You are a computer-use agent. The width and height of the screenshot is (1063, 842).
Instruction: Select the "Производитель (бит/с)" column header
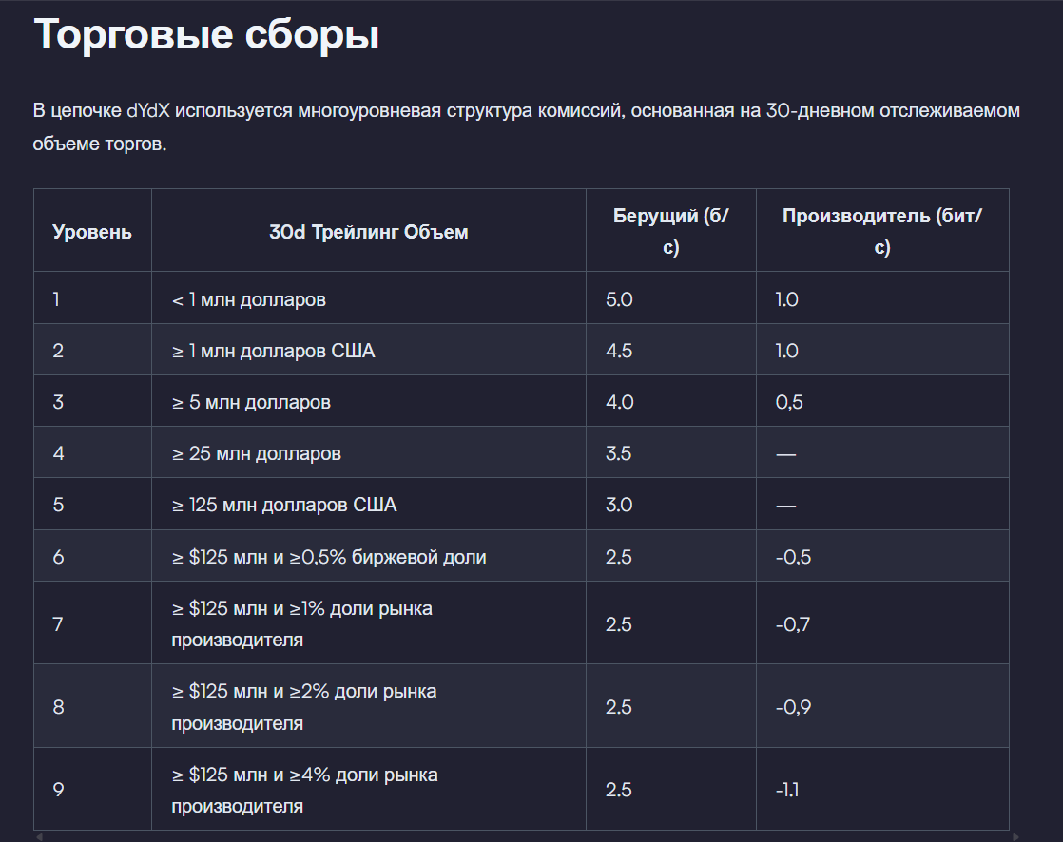[x=881, y=231]
